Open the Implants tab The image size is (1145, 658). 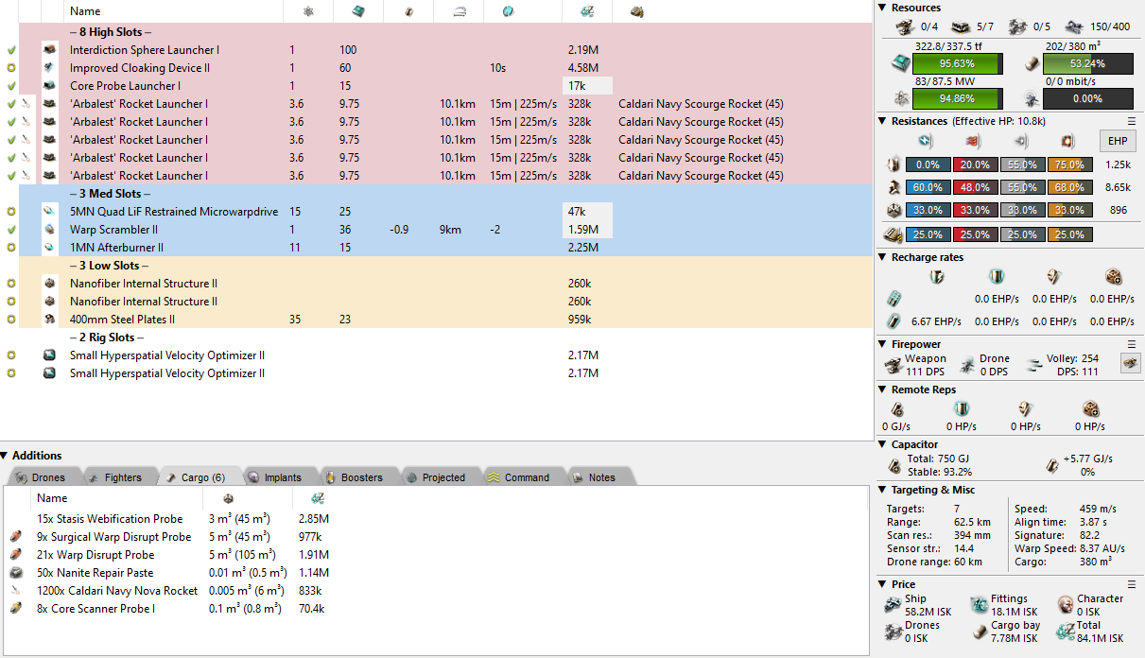pos(274,477)
